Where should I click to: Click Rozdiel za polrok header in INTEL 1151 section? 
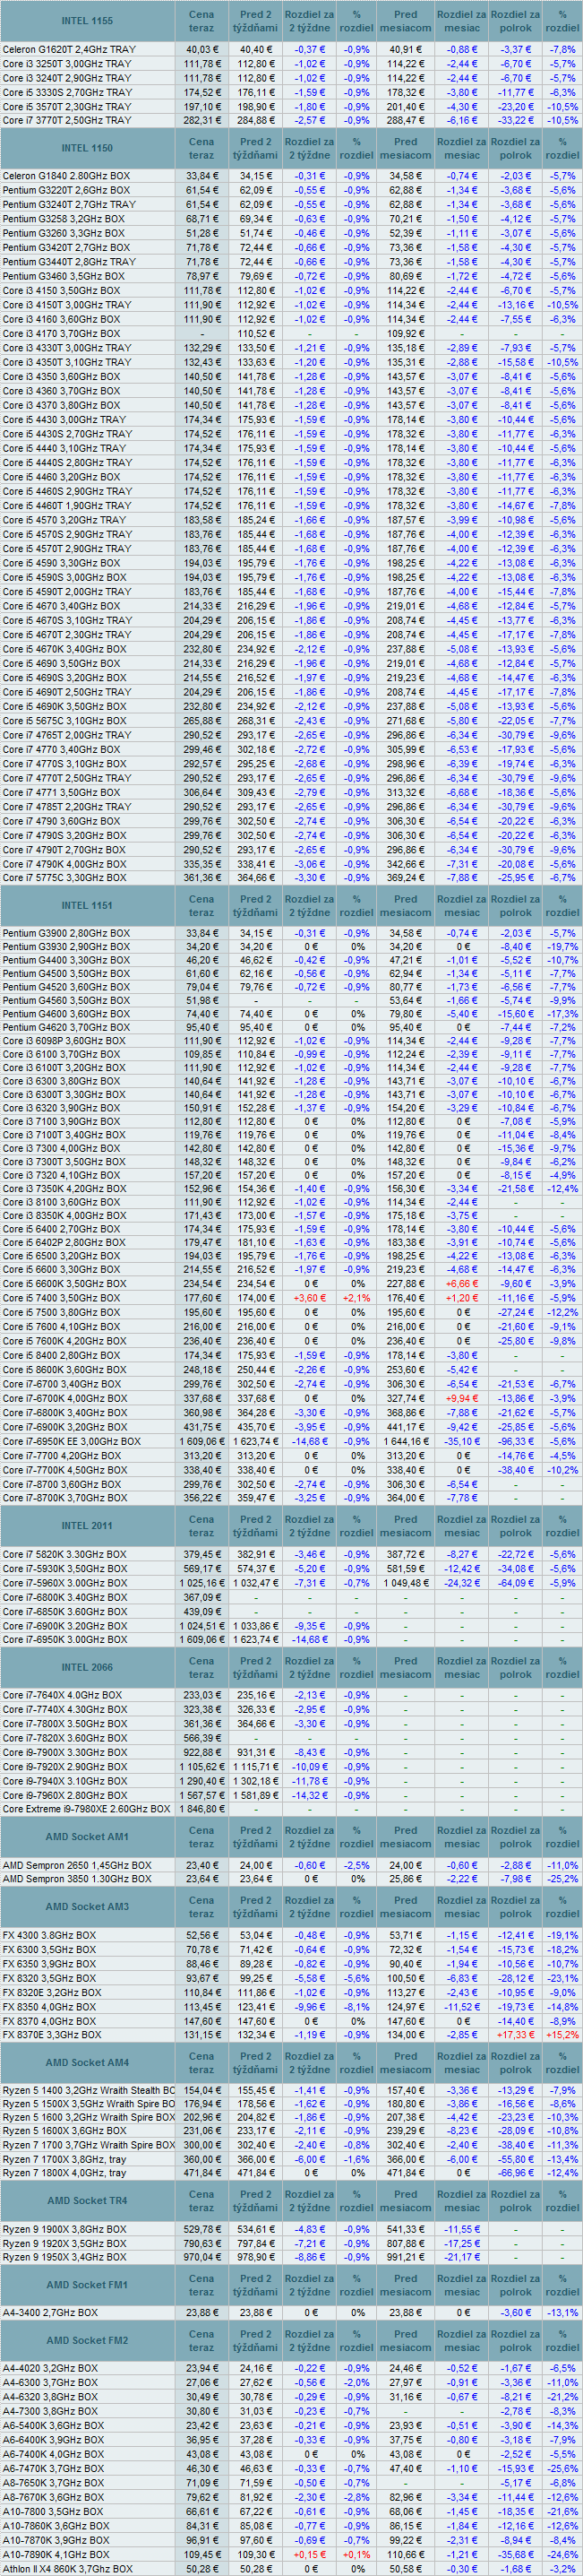click(516, 905)
